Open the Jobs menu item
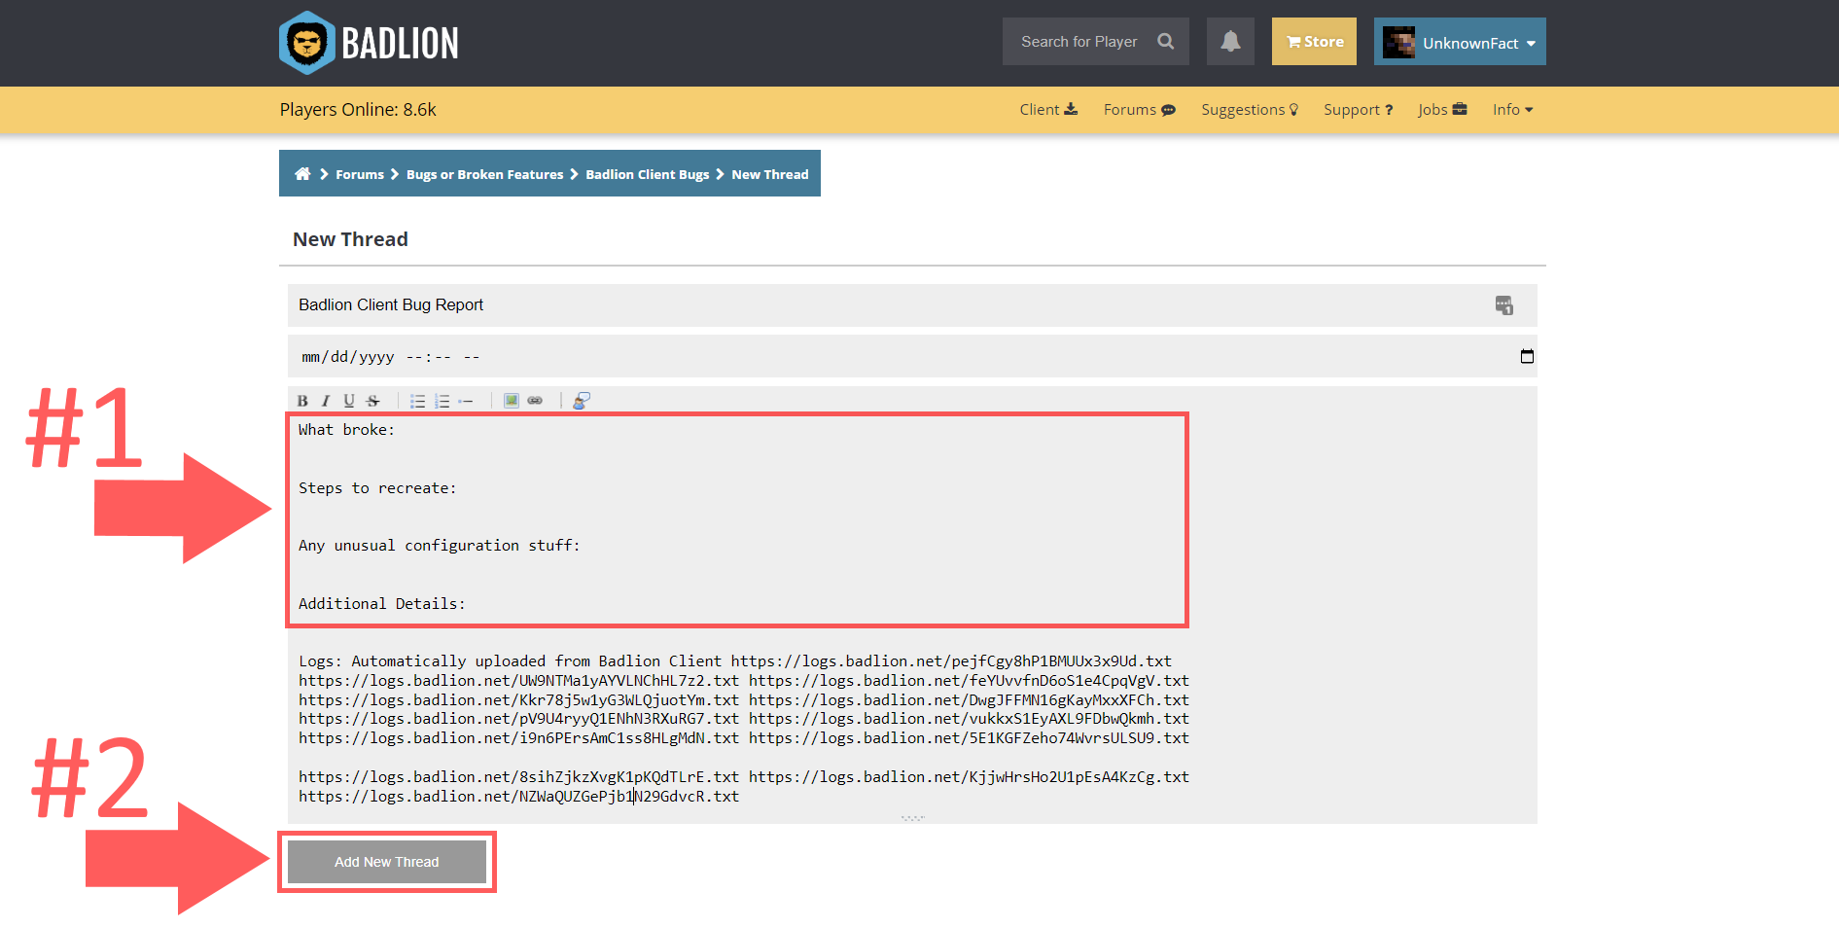Image resolution: width=1839 pixels, height=928 pixels. pyautogui.click(x=1442, y=109)
